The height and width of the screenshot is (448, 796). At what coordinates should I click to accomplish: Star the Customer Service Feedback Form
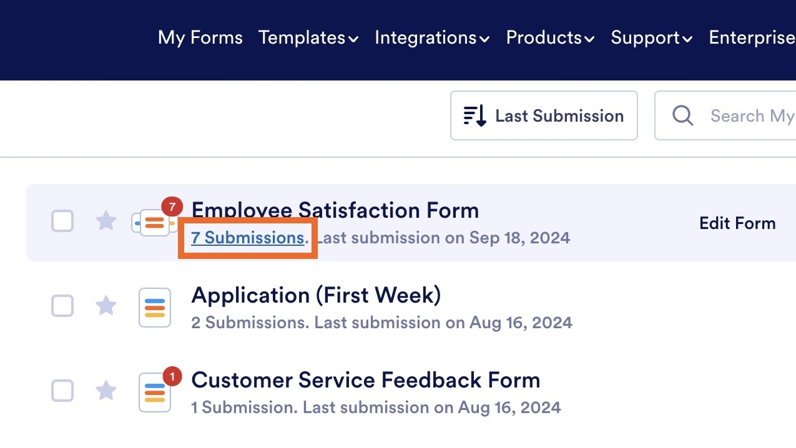(106, 391)
